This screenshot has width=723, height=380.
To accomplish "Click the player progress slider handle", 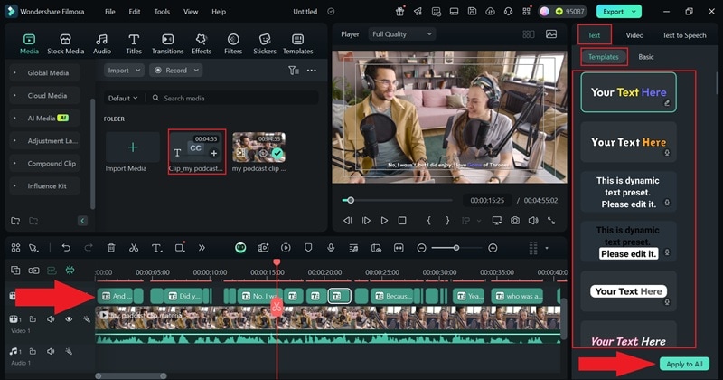I will pyautogui.click(x=351, y=200).
